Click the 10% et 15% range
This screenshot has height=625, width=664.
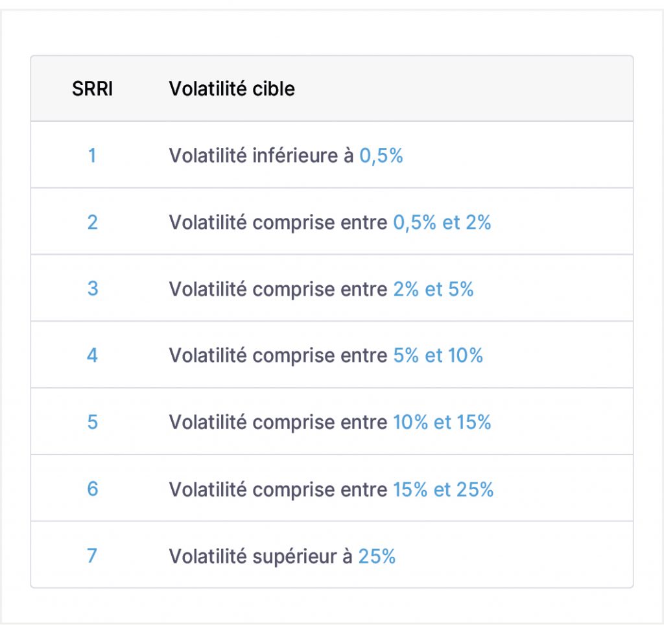pyautogui.click(x=442, y=422)
